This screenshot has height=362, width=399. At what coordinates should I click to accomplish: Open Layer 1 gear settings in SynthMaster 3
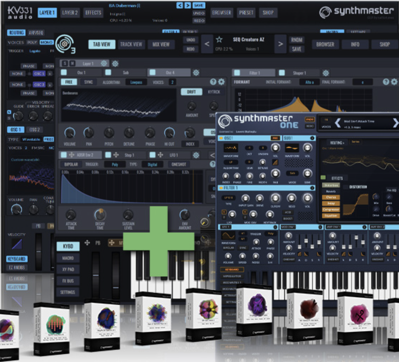pos(104,63)
